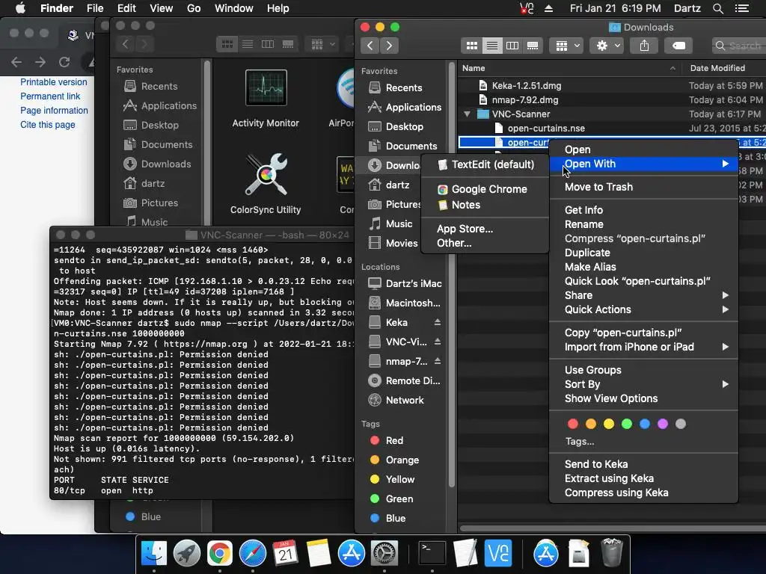
Task: Expand the Share submenu arrow
Action: pos(726,295)
